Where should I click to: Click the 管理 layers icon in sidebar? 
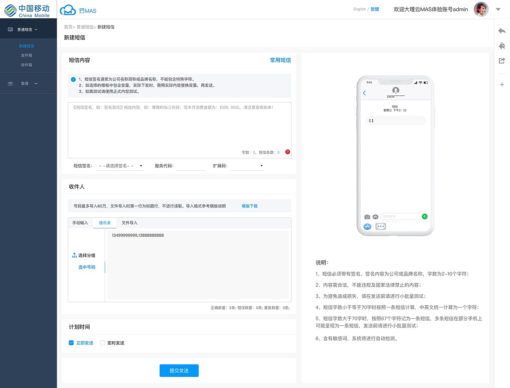10,83
